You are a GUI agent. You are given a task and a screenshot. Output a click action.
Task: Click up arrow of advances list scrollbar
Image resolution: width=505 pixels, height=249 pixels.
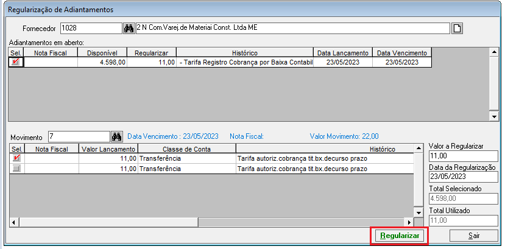(x=493, y=52)
